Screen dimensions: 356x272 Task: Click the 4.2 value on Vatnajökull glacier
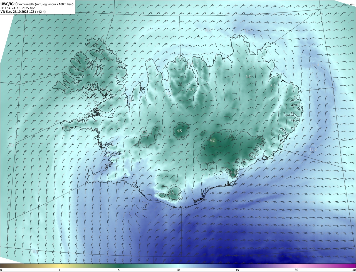(x=212, y=140)
